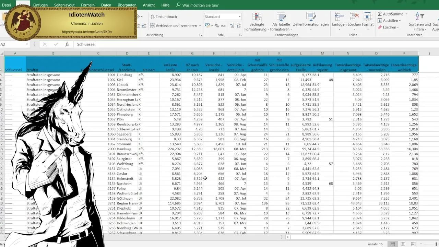This screenshot has height=247, width=439.
Task: Click cell value 224,292
Action: pyautogui.click(x=170, y=149)
